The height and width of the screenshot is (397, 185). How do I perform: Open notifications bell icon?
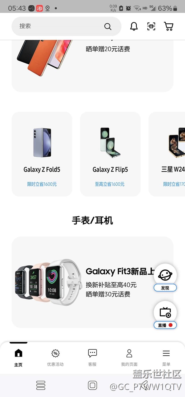tap(134, 26)
